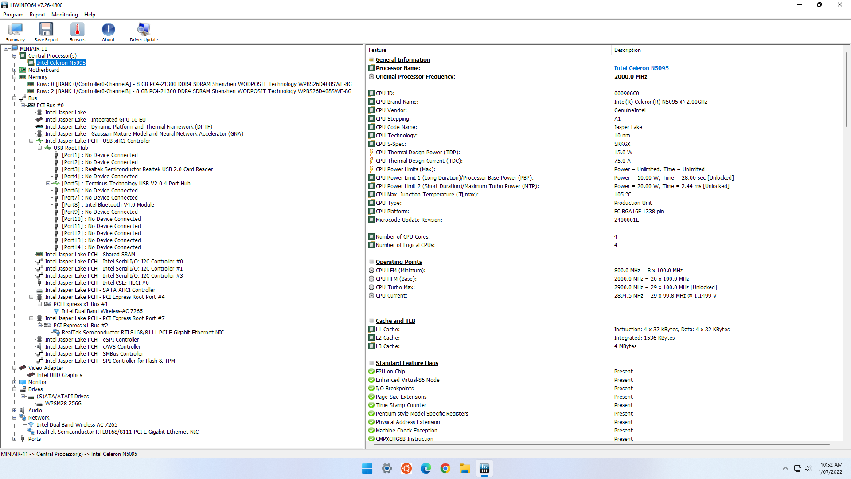The width and height of the screenshot is (851, 479).
Task: Expand the Port5 Terminus 4-Port Hub
Action: [x=48, y=184]
